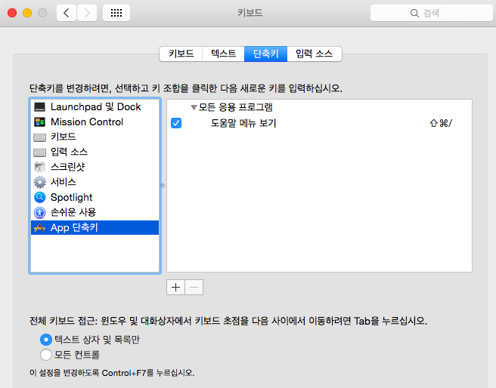Select the 입력 소스 item in the sidebar list
The image size is (496, 388).
pos(69,152)
